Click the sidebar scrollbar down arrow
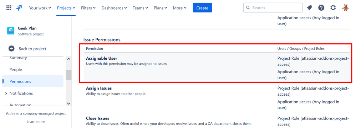356x128 pixels. (x=69, y=103)
